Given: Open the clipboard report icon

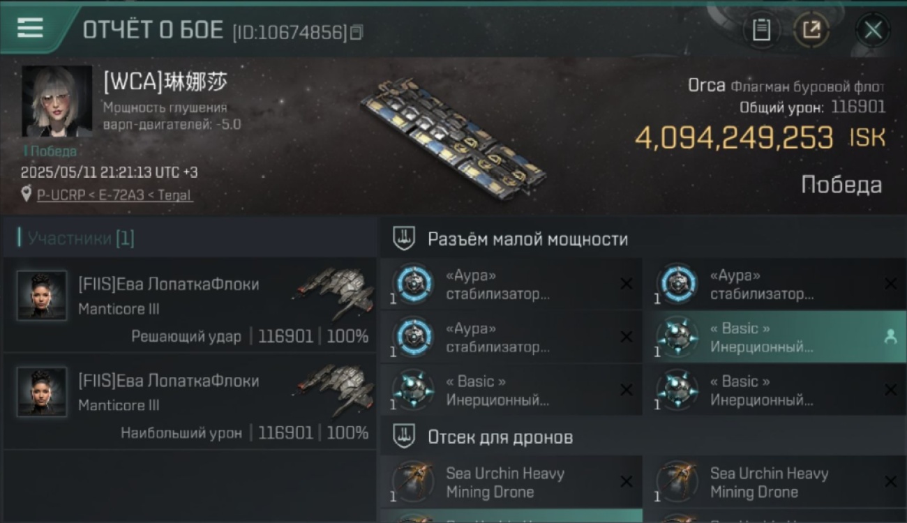Looking at the screenshot, I should (762, 30).
